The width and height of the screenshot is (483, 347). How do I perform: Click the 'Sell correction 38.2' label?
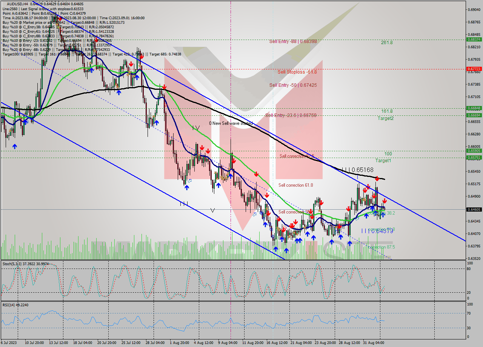click(x=295, y=212)
